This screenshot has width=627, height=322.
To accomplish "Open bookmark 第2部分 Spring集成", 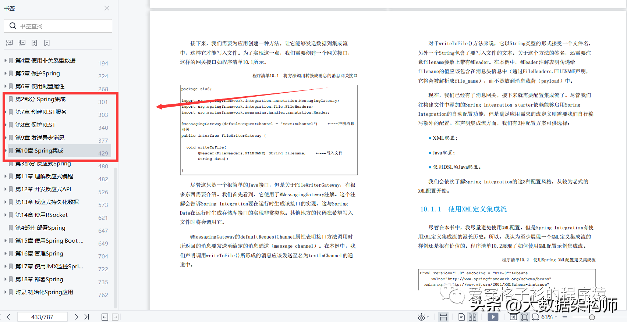I will 40,99.
